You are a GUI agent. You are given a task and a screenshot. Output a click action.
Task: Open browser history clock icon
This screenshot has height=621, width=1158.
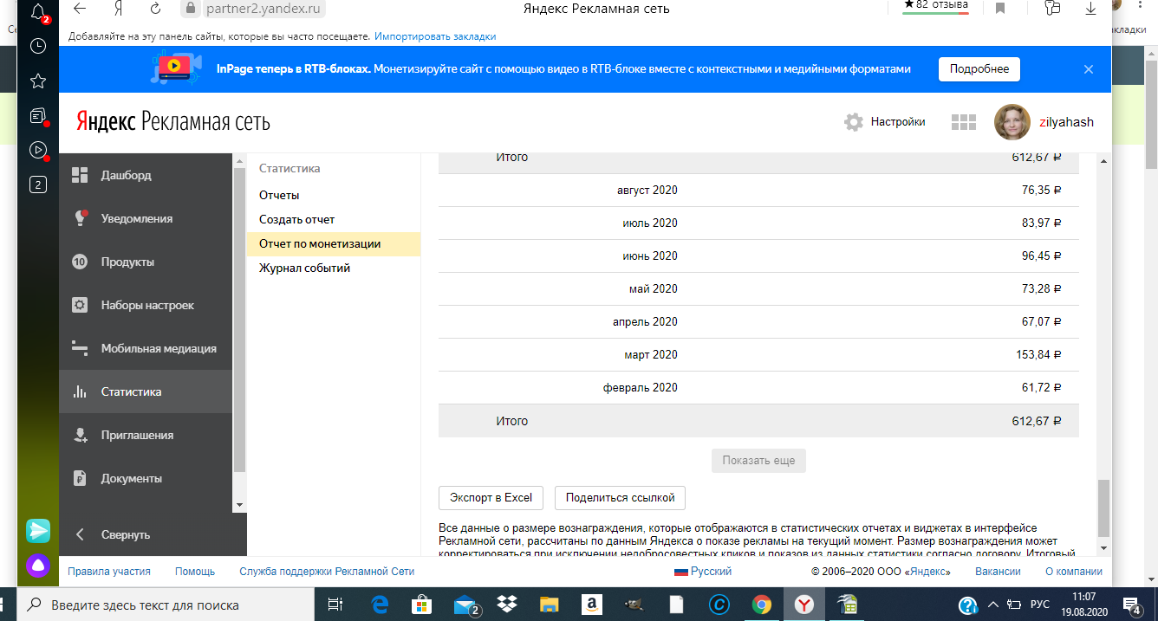38,46
